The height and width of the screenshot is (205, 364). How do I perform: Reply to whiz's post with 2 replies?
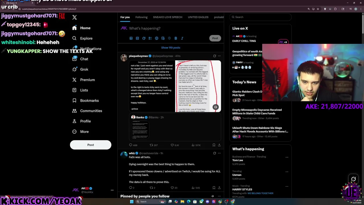(132, 188)
